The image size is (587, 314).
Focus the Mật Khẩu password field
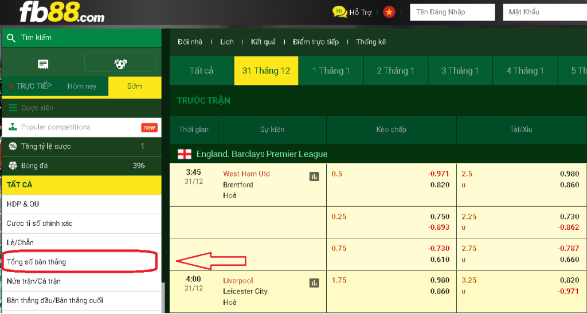click(545, 13)
